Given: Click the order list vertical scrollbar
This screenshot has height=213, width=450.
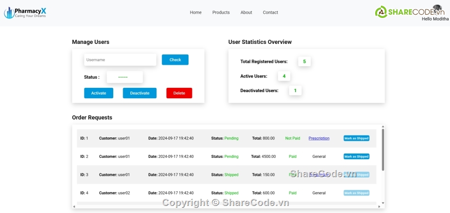Looking at the screenshot, I should (383, 151).
